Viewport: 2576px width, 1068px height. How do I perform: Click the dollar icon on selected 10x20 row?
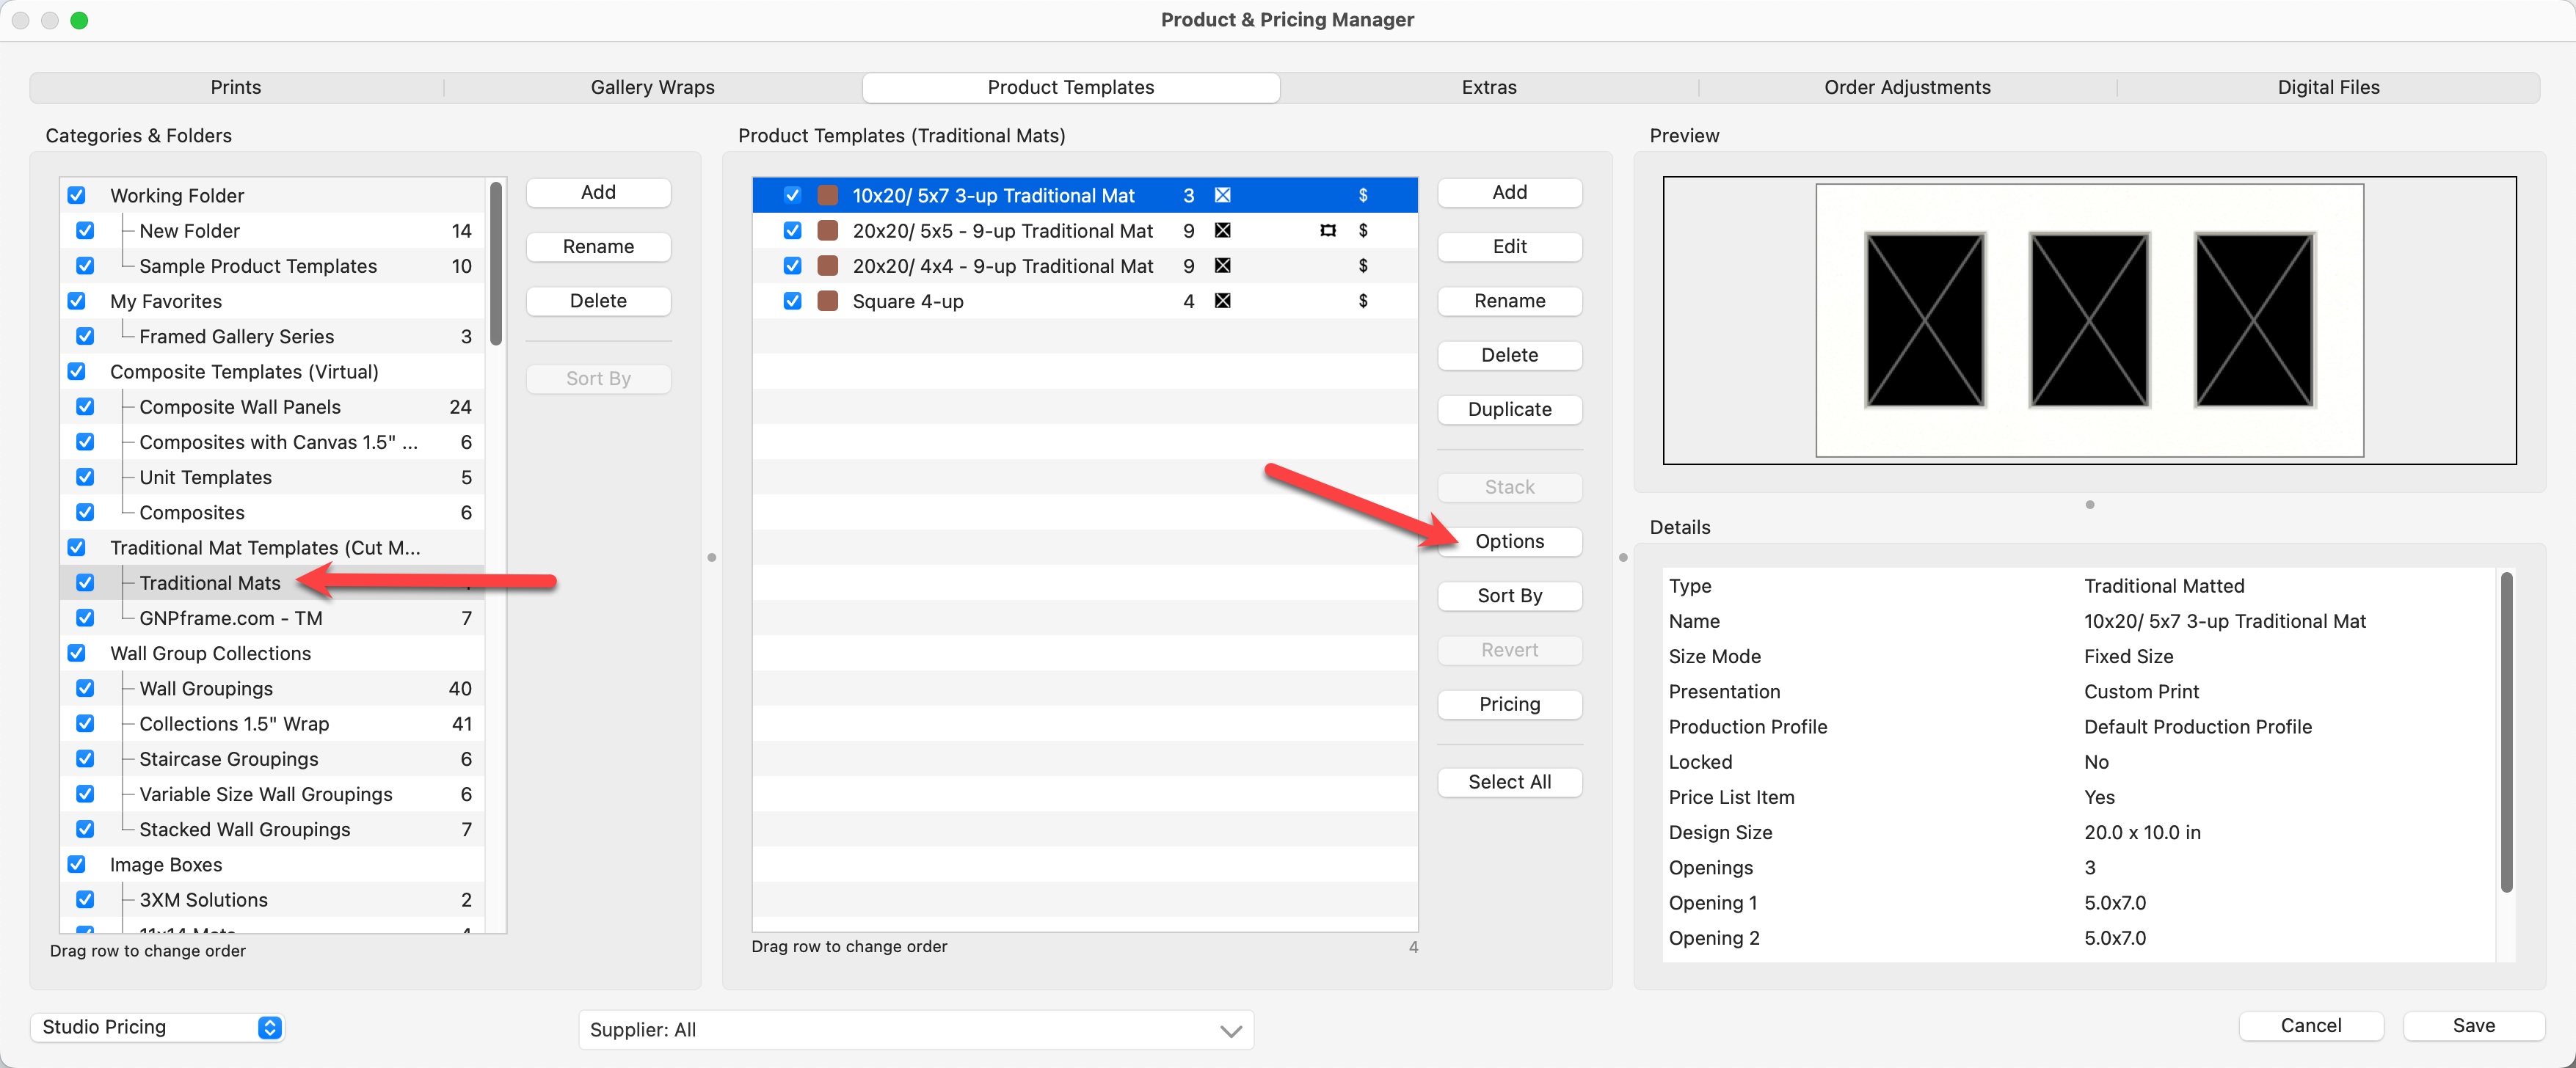[x=1362, y=195]
